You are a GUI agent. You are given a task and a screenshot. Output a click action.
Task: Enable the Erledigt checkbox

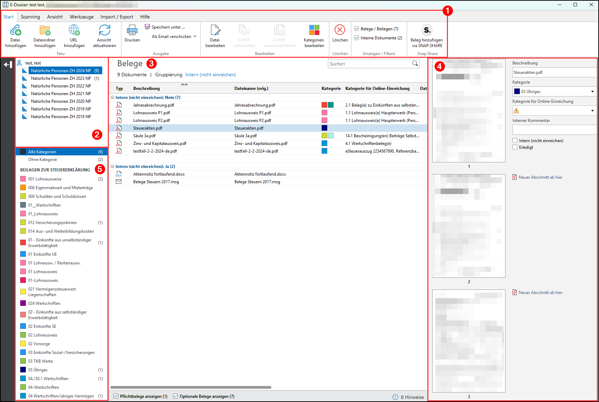(x=515, y=147)
